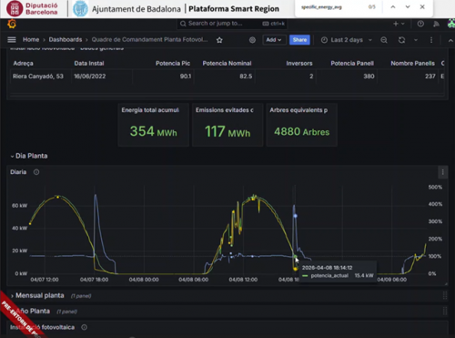This screenshot has width=455, height=338.
Task: Zoom out the time range
Action: (384, 40)
